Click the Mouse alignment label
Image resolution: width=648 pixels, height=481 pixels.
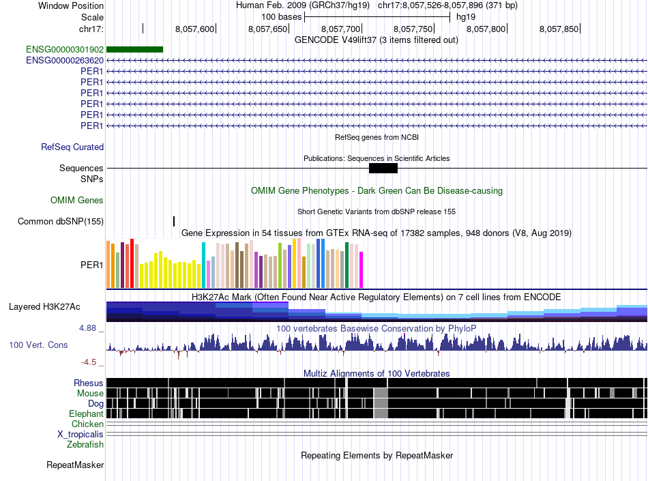[90, 394]
